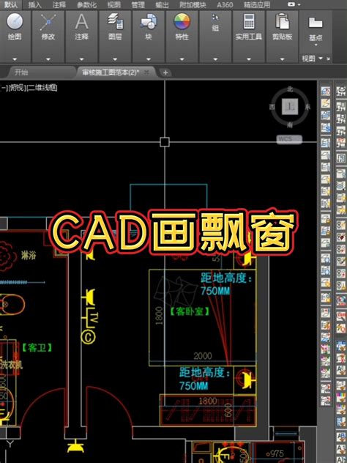Expand the arrow under the 特性 panel

tap(182, 59)
